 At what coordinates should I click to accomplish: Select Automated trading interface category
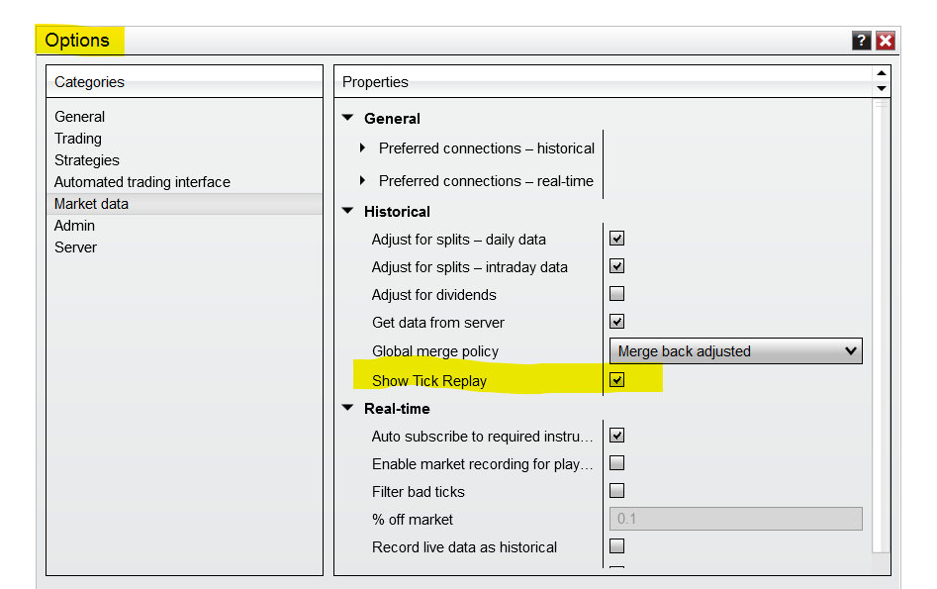(x=141, y=182)
